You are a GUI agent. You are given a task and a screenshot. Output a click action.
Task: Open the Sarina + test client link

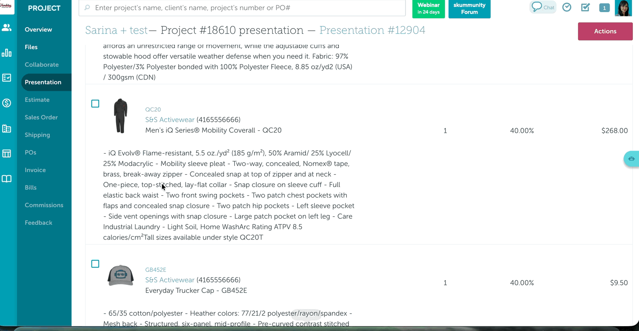[x=116, y=30]
